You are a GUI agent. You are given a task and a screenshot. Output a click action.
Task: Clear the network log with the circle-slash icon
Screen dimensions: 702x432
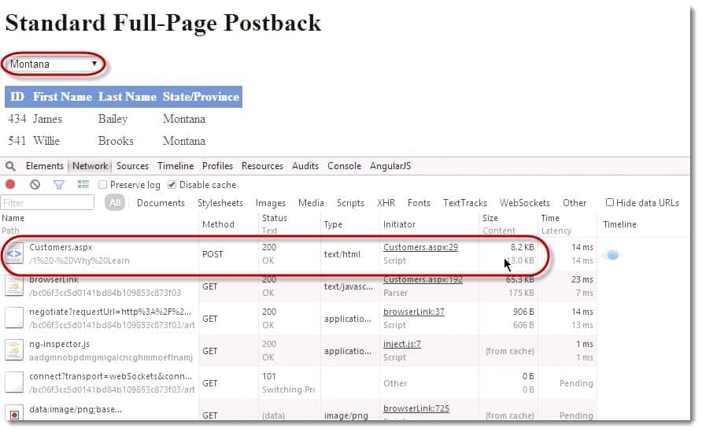[35, 184]
